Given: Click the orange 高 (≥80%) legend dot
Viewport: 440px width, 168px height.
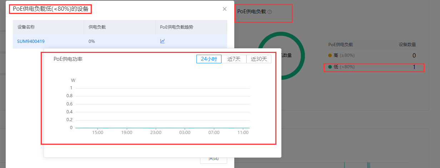Looking at the screenshot, I should point(330,55).
